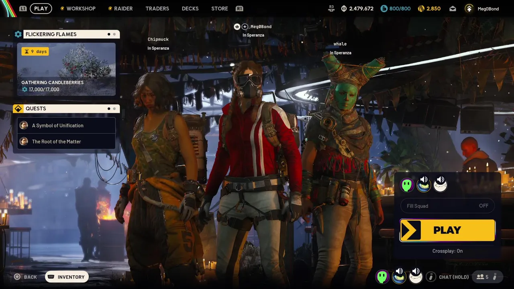Open the QUESTS panel header
Image resolution: width=514 pixels, height=289 pixels.
pos(71,109)
